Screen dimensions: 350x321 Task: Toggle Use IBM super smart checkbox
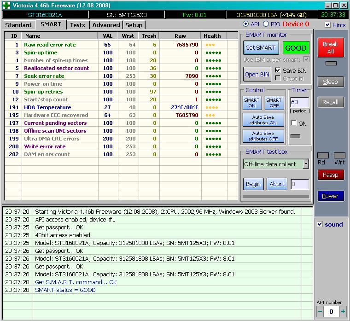click(x=306, y=59)
